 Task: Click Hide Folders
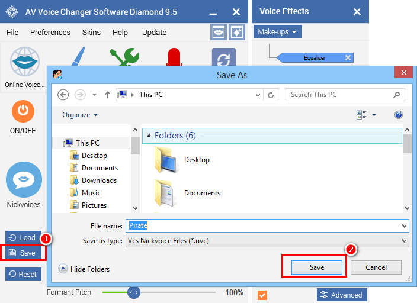click(x=84, y=269)
